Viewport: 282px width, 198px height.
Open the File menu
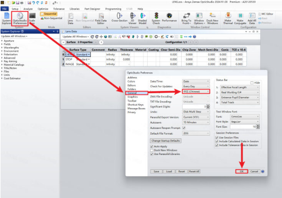click(4, 9)
